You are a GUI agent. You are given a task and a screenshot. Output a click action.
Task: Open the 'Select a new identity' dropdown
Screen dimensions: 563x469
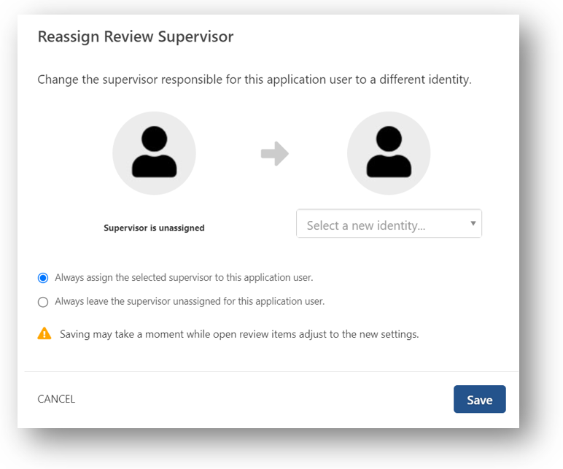389,225
